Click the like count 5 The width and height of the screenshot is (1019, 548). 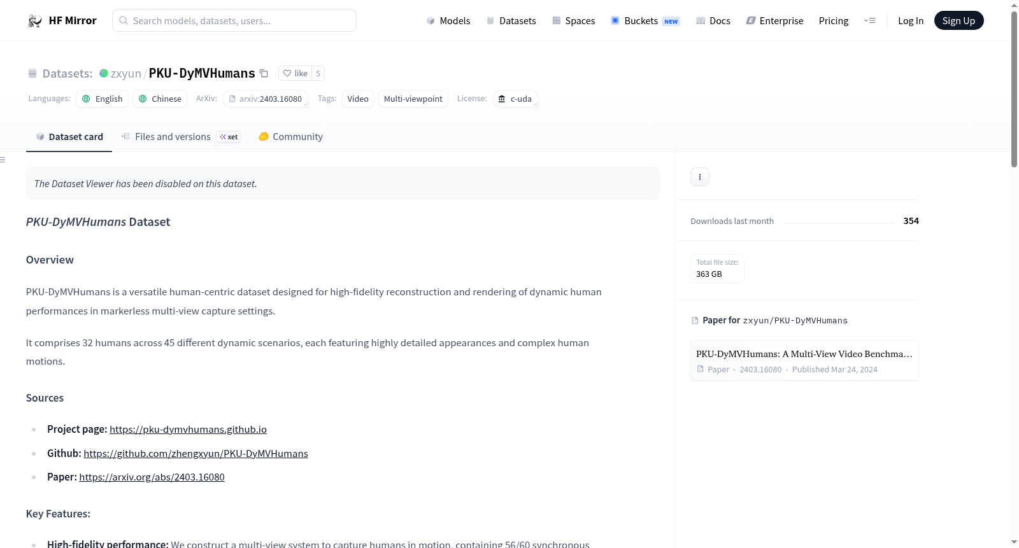point(318,73)
